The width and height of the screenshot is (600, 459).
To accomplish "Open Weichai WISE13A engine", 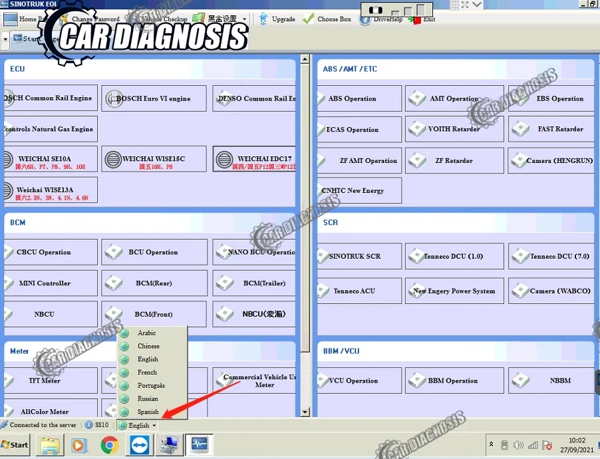I will pyautogui.click(x=51, y=190).
